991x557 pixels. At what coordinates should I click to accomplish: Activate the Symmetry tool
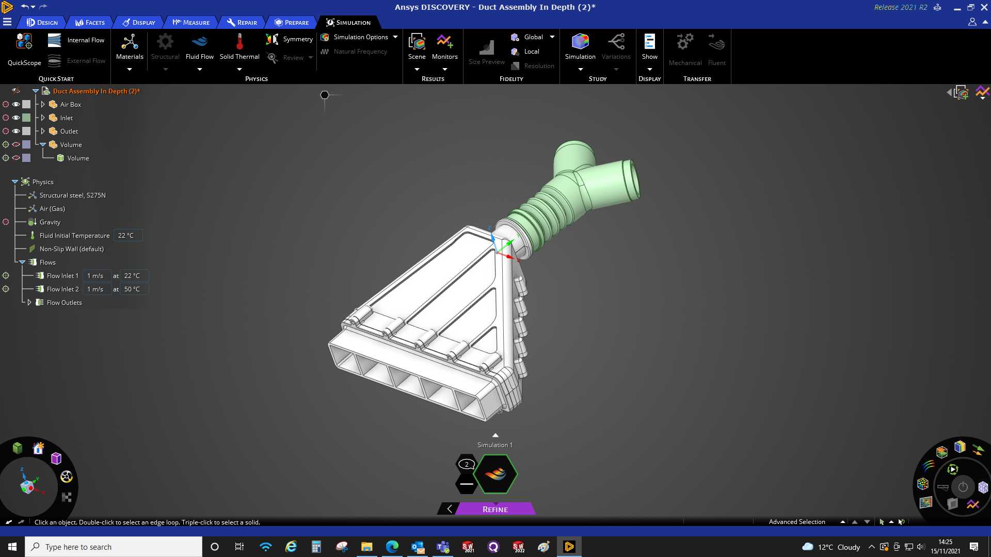pos(289,39)
